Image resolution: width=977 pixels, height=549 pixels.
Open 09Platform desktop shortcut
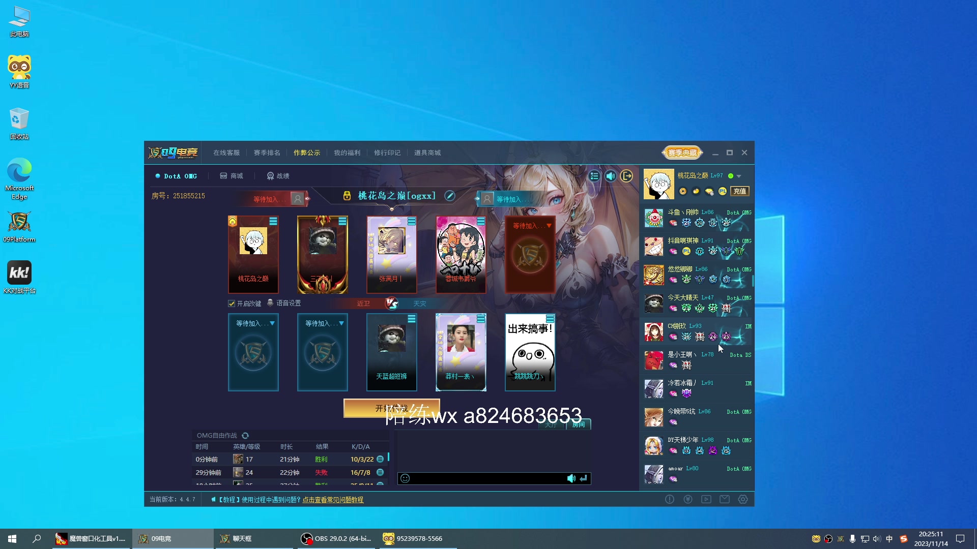pos(19,227)
